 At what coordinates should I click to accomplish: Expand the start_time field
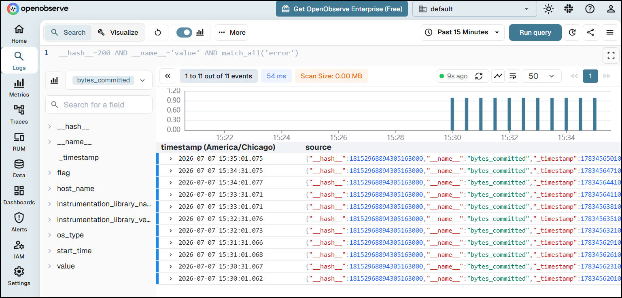[50, 251]
